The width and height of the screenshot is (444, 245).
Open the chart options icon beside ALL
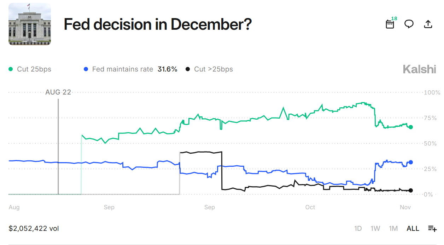click(432, 228)
